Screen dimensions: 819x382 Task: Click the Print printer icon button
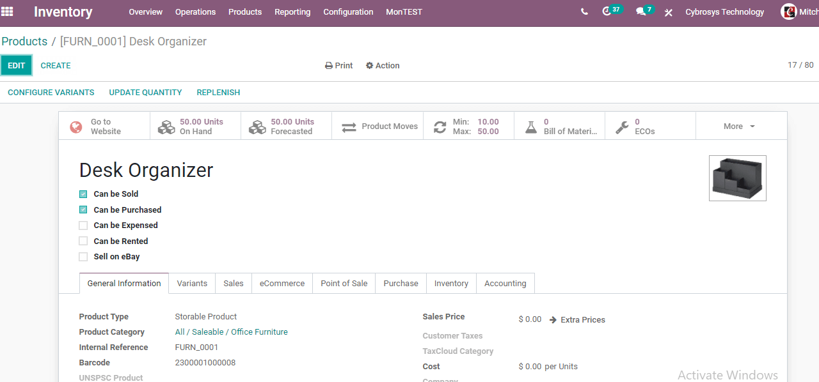coord(339,66)
